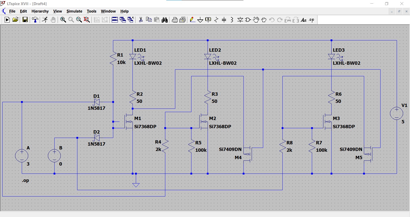Select the Capacitor placement tool
The image size is (410, 217).
click(x=224, y=20)
